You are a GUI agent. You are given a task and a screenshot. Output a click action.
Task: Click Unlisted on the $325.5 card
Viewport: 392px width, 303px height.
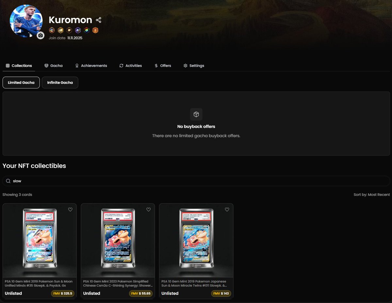coord(13,294)
